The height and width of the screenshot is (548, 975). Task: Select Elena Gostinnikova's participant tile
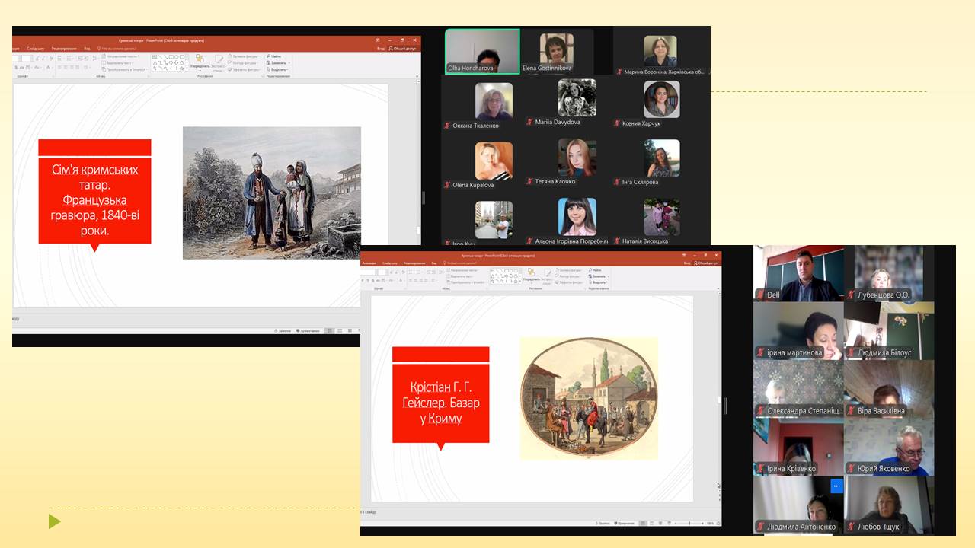pos(557,51)
